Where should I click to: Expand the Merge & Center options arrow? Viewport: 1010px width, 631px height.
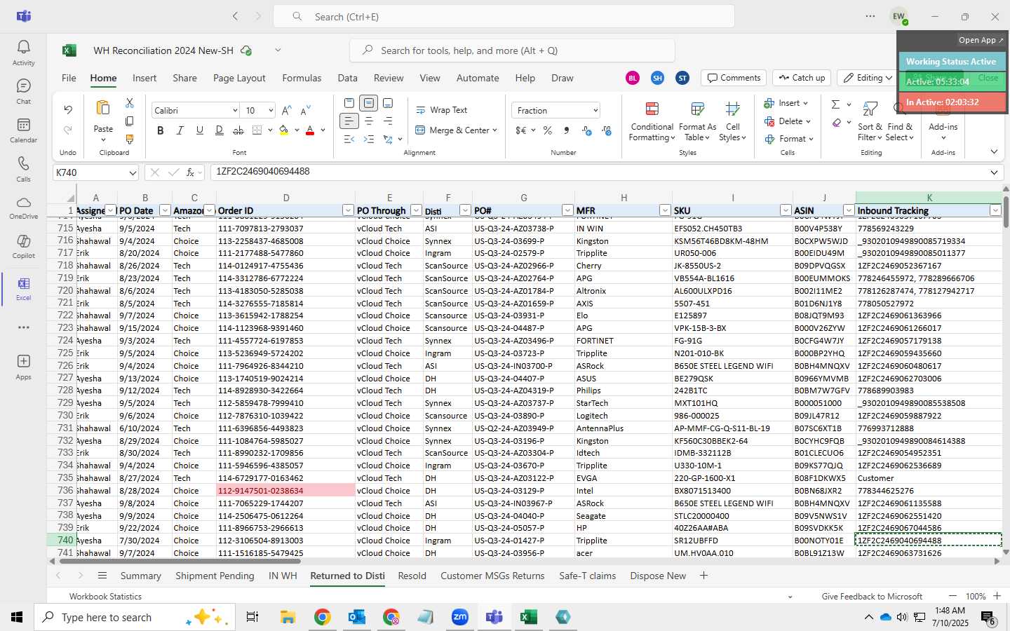(x=495, y=130)
